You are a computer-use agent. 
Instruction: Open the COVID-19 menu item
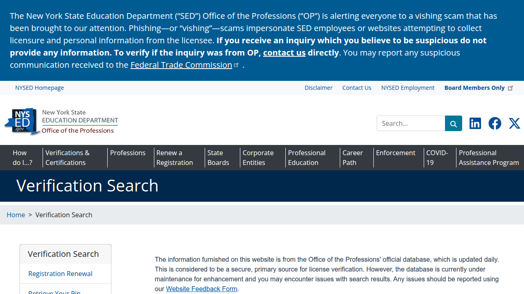[x=437, y=158]
